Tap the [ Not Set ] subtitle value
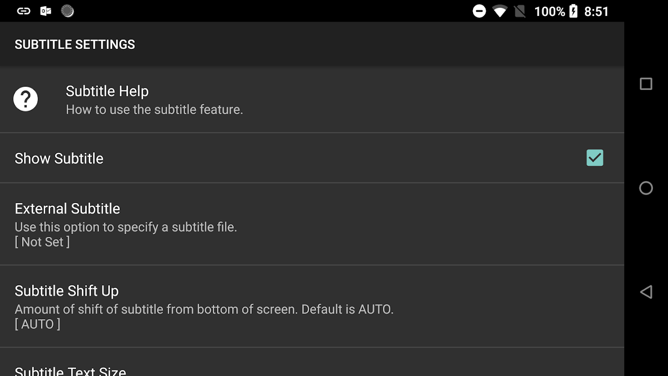The height and width of the screenshot is (376, 668). (42, 242)
